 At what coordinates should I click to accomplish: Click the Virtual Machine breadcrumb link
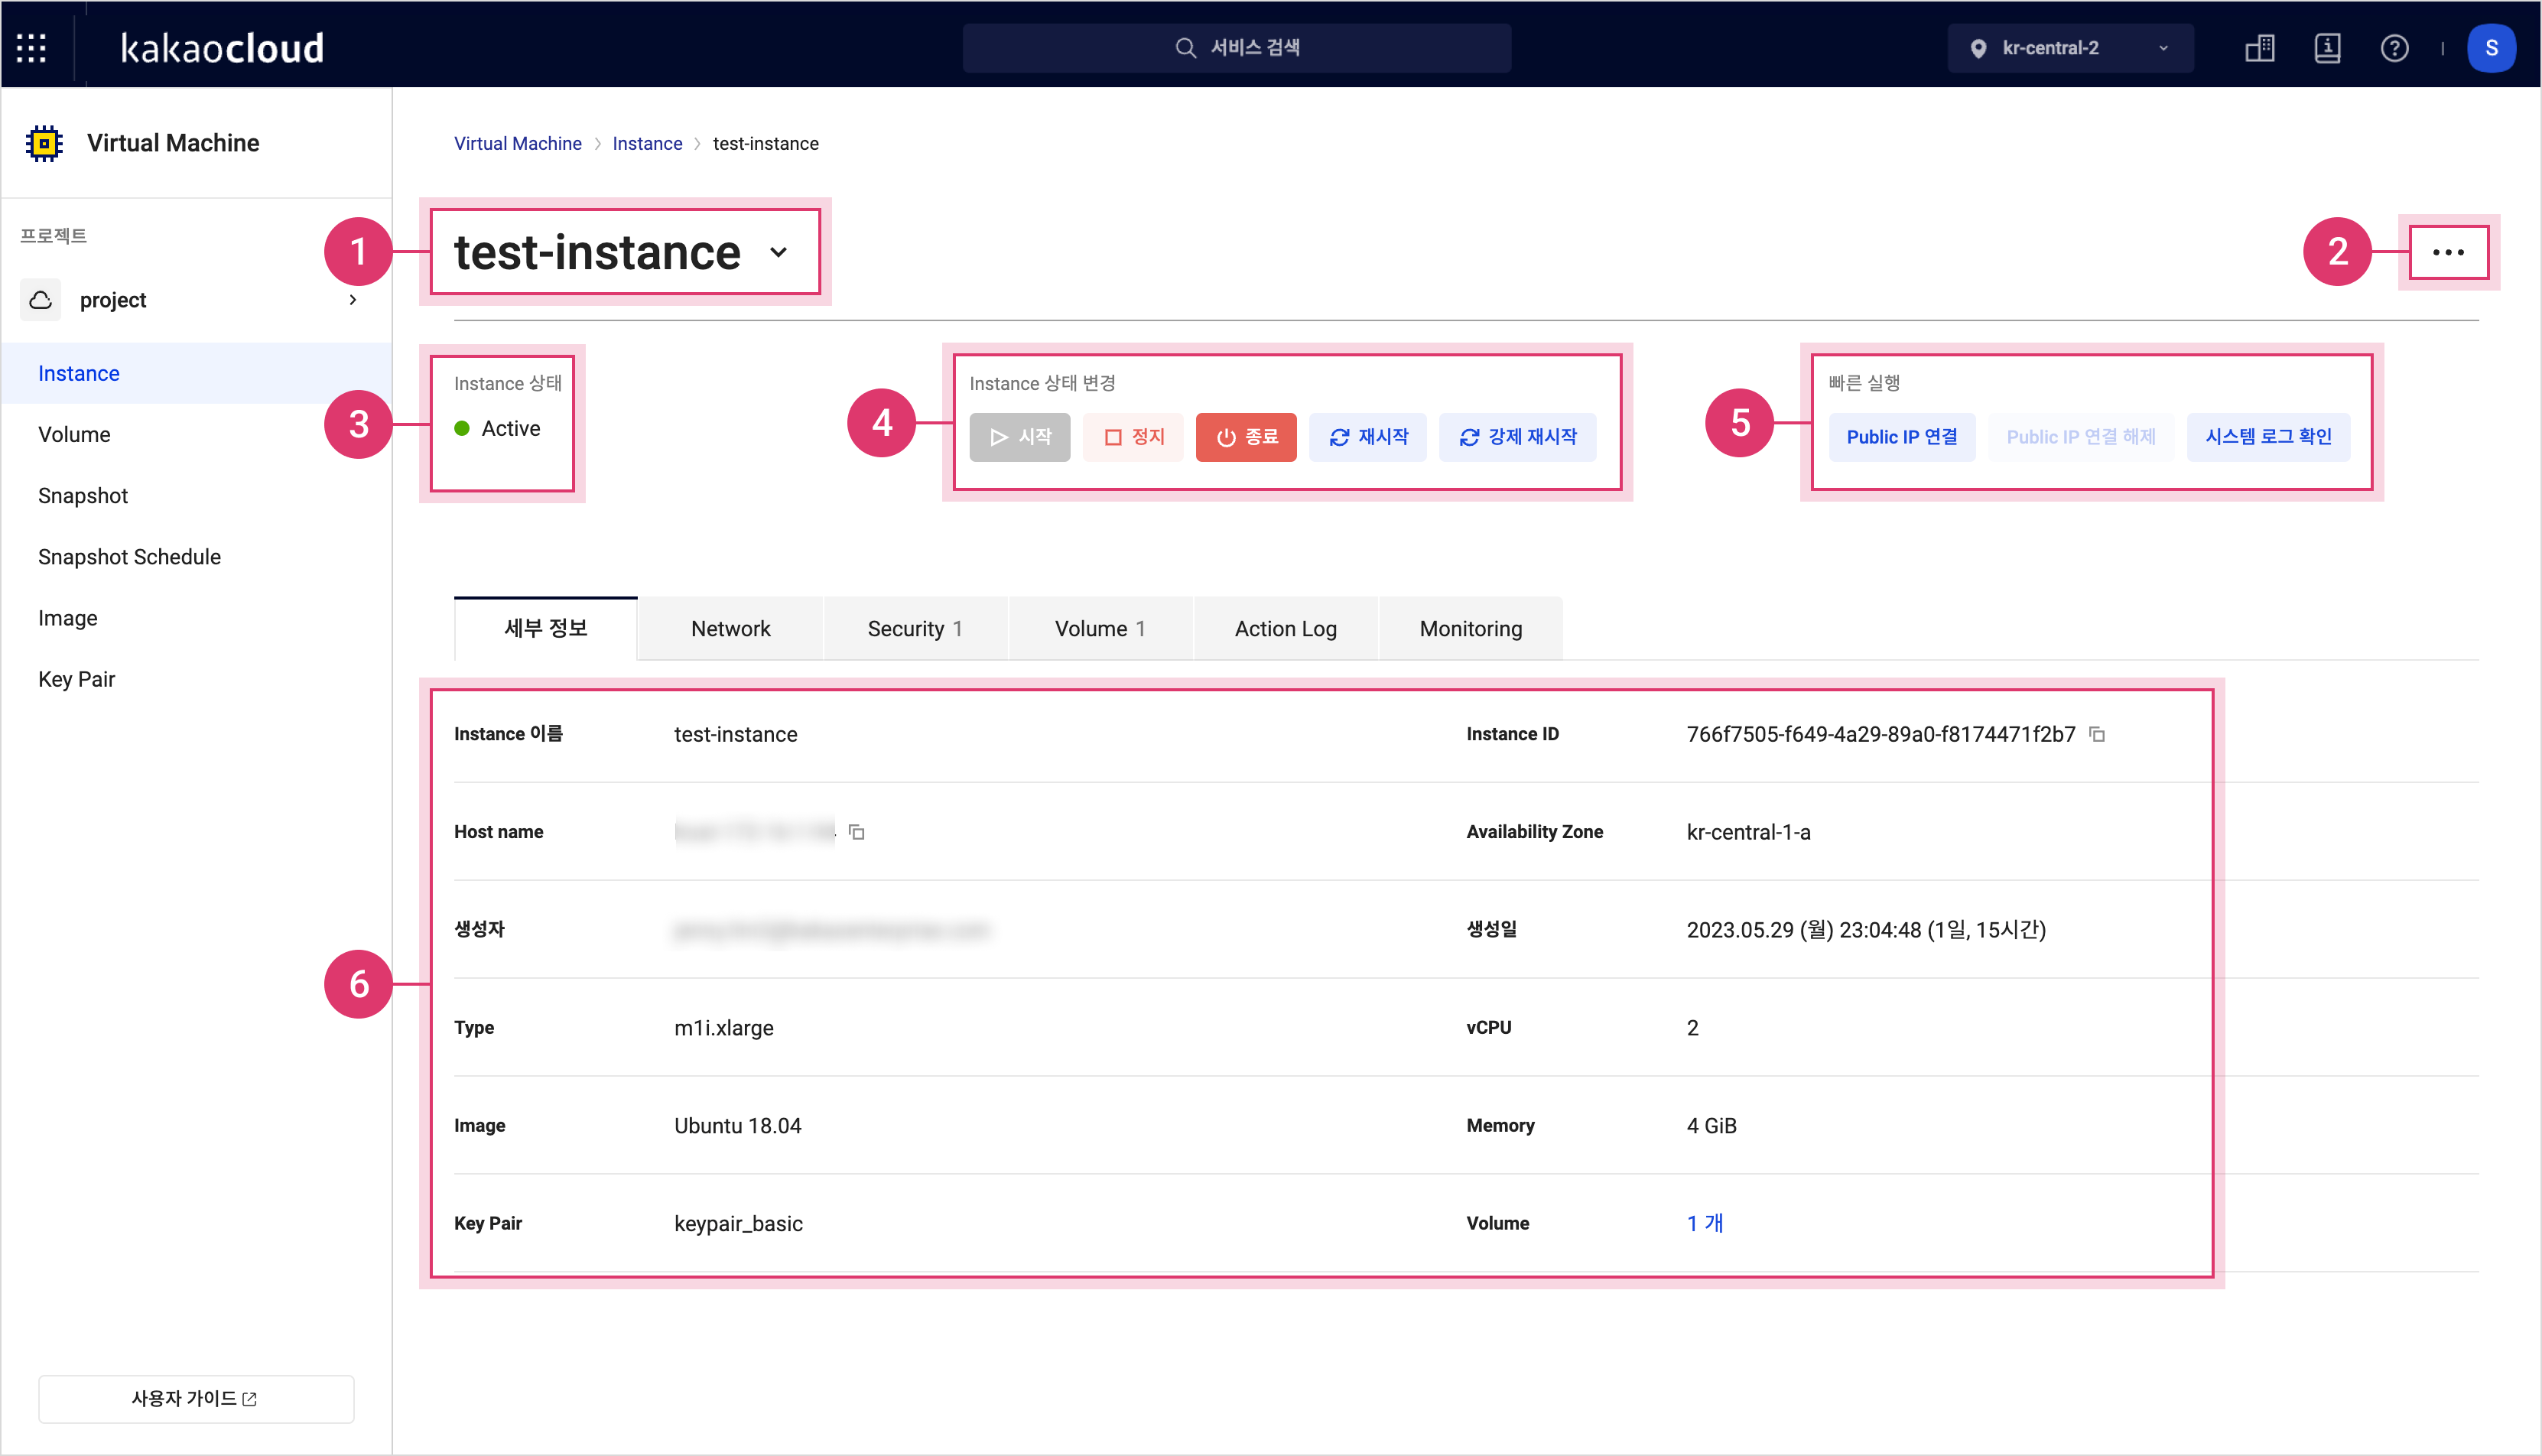pyautogui.click(x=517, y=143)
